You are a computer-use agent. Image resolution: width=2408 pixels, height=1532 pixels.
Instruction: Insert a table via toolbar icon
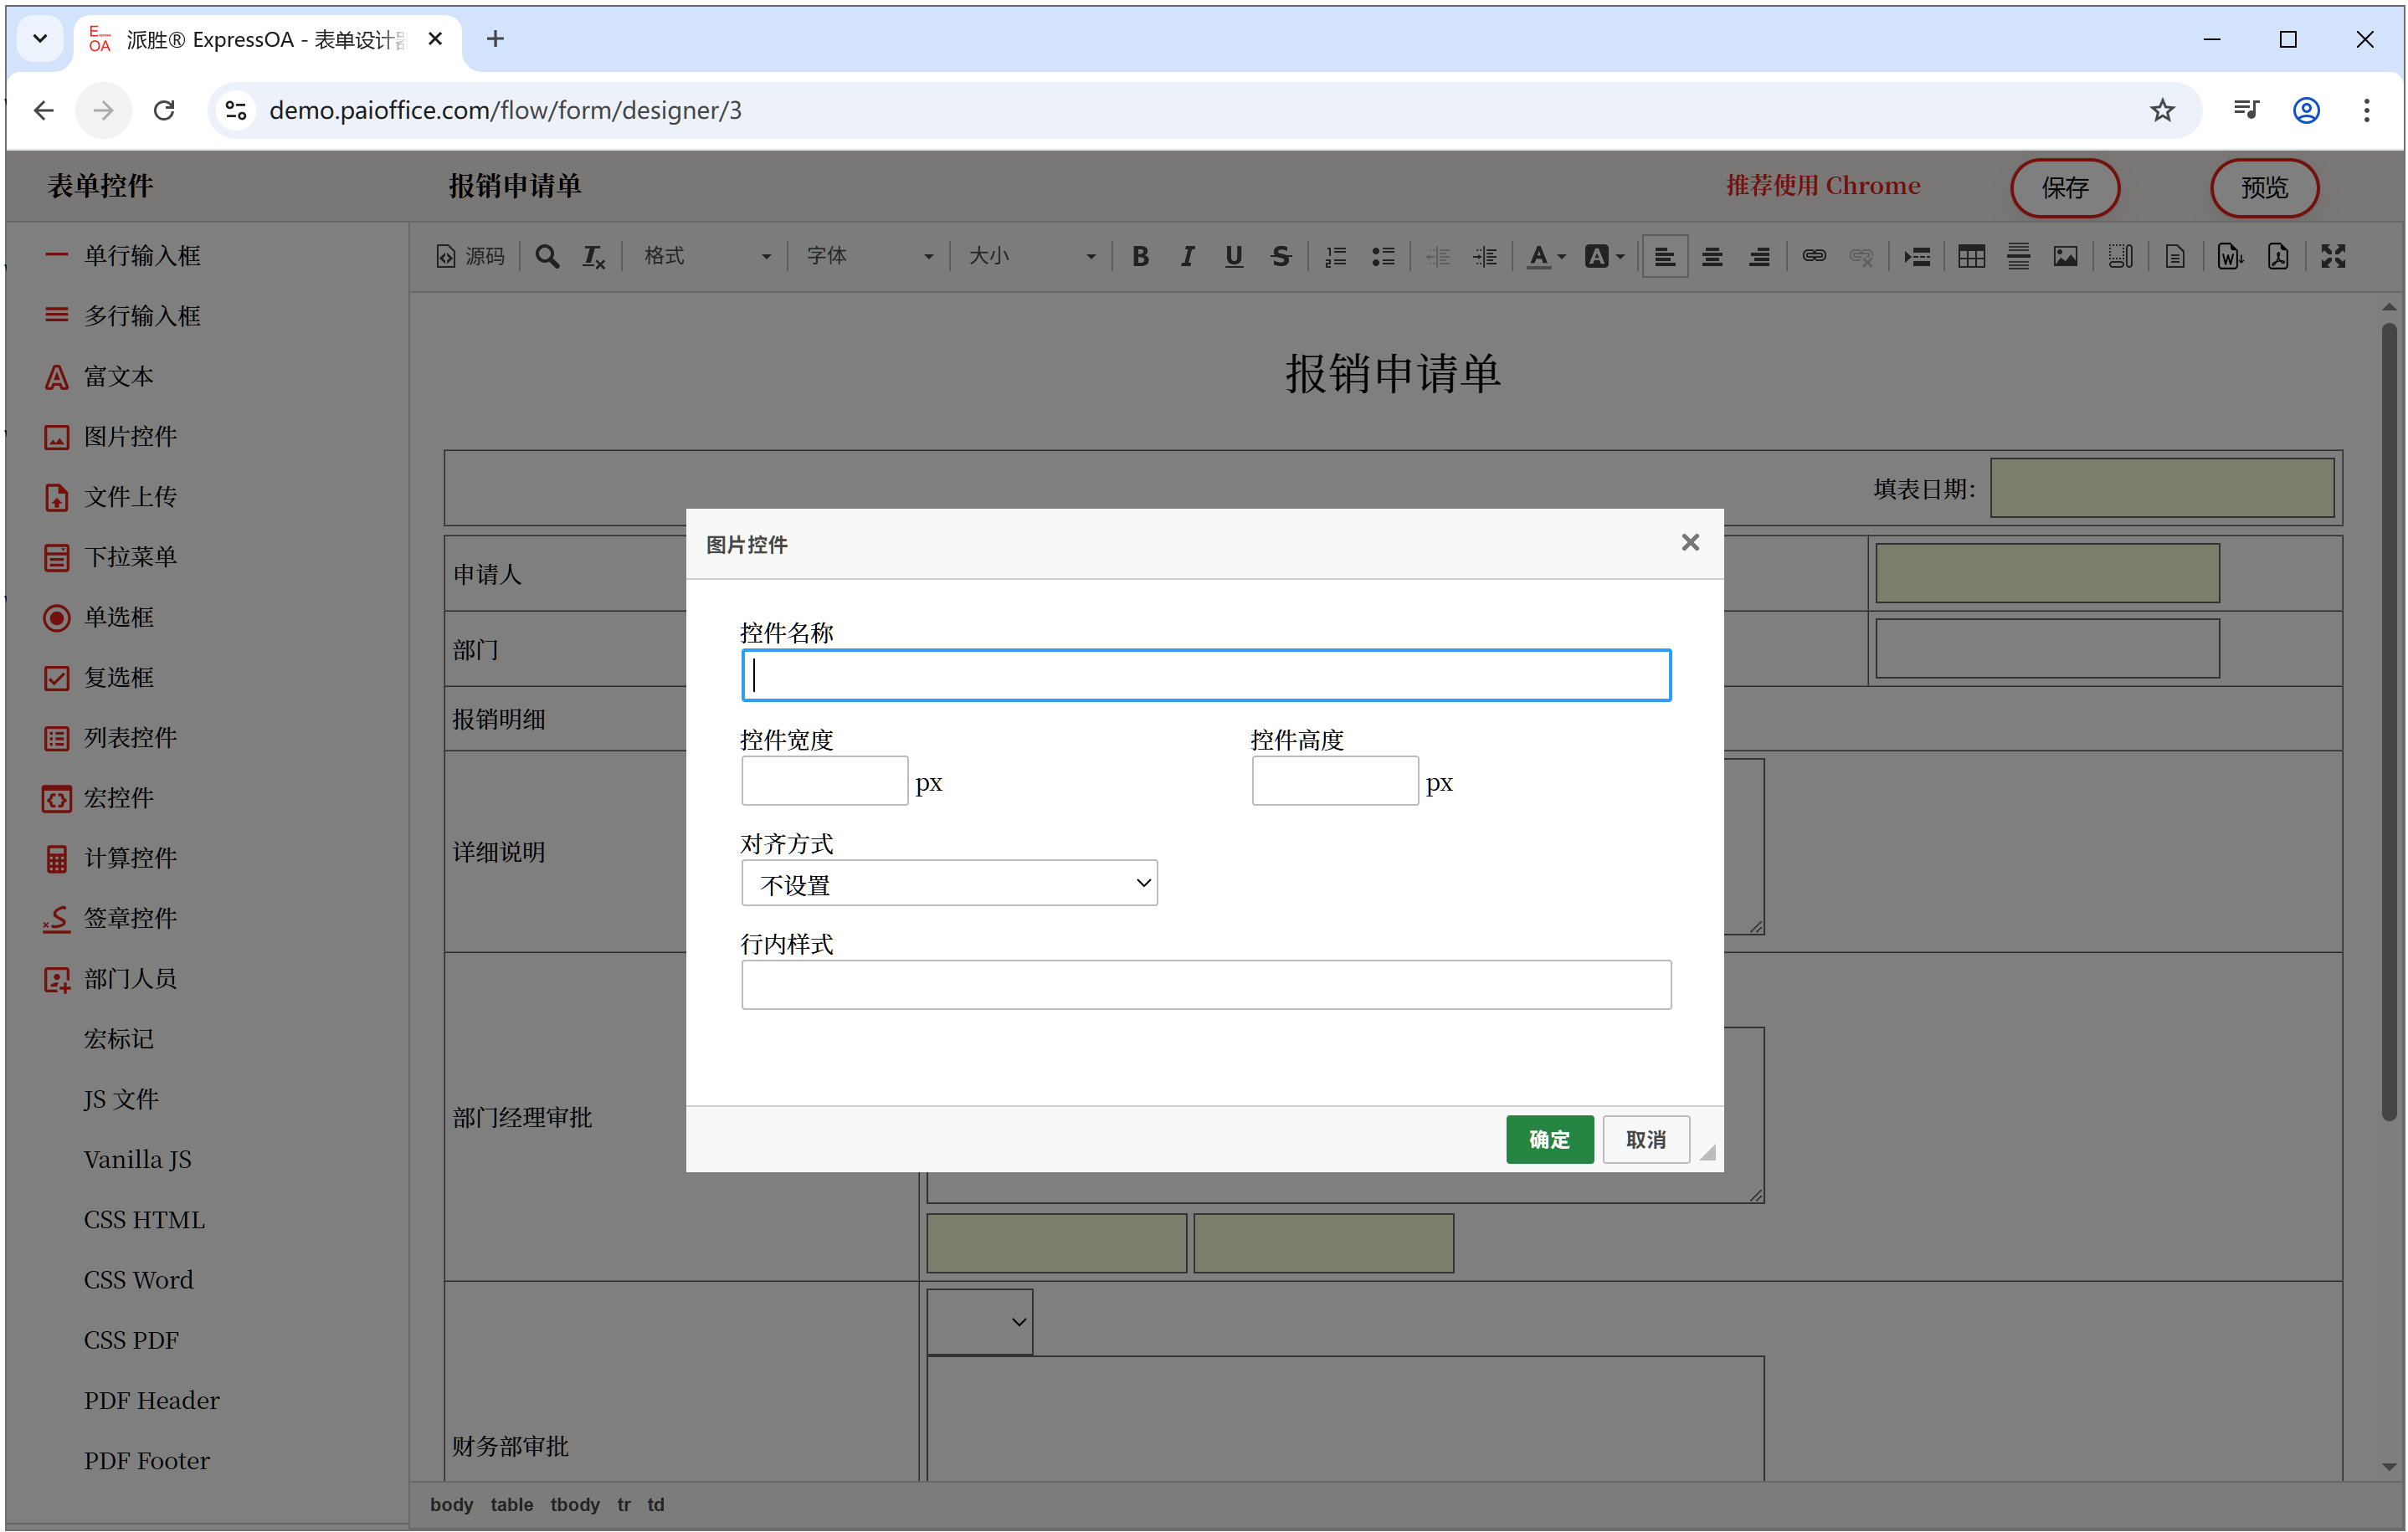[x=1971, y=257]
